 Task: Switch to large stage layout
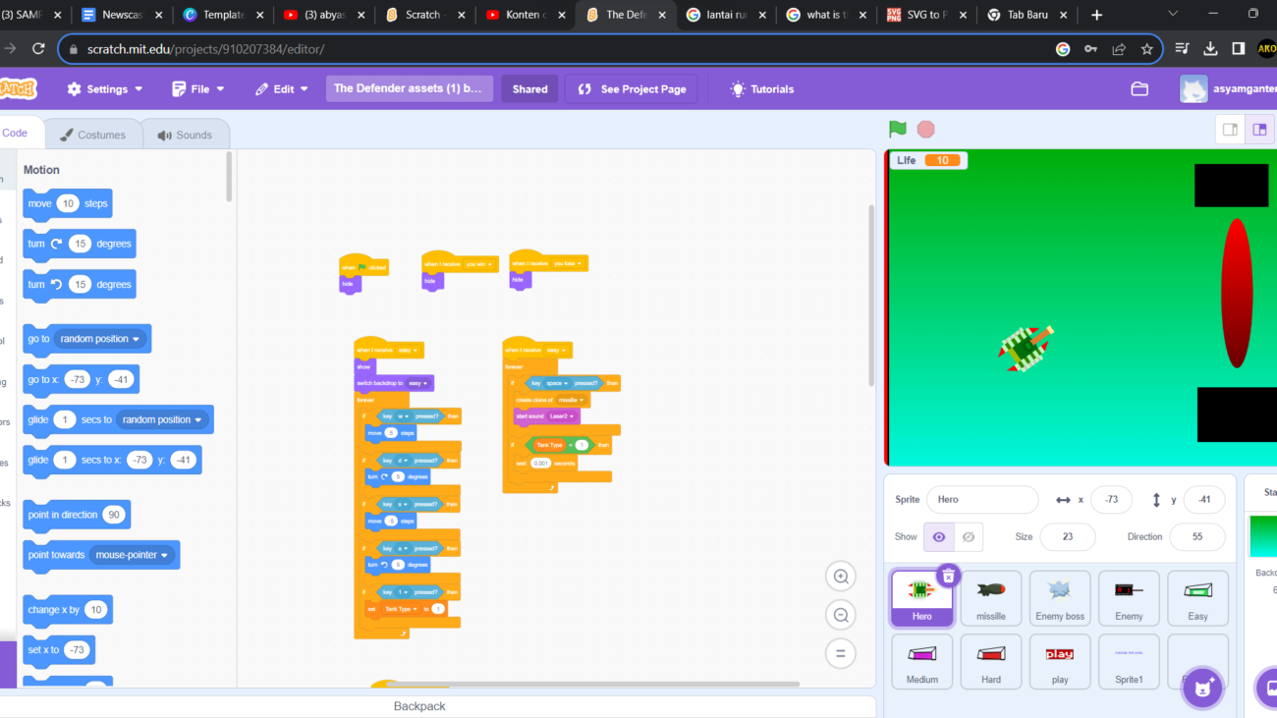click(1259, 130)
